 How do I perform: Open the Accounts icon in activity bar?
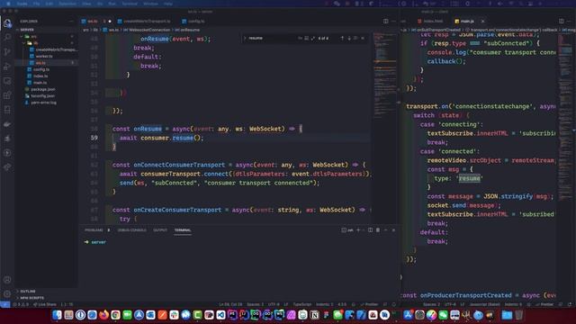(7, 280)
